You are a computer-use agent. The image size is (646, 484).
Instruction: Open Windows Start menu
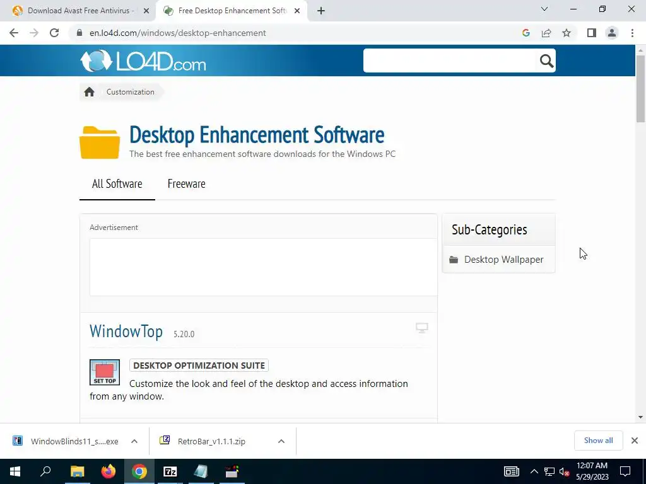click(15, 471)
